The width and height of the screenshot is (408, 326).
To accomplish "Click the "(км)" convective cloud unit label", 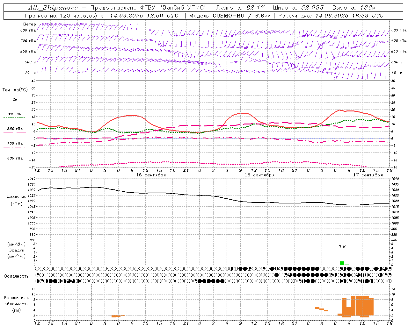I will (17, 310).
